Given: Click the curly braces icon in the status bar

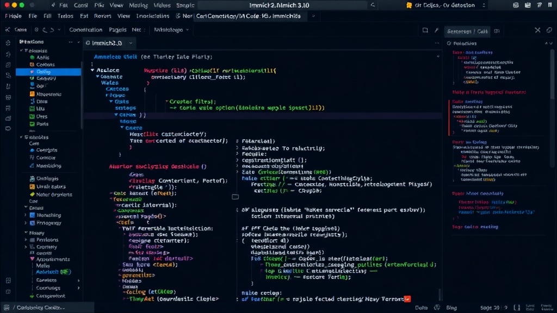Looking at the screenshot, I should tap(517, 308).
